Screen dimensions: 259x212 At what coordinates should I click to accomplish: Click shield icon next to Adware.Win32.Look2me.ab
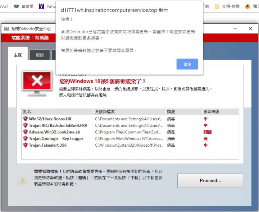click(25, 132)
